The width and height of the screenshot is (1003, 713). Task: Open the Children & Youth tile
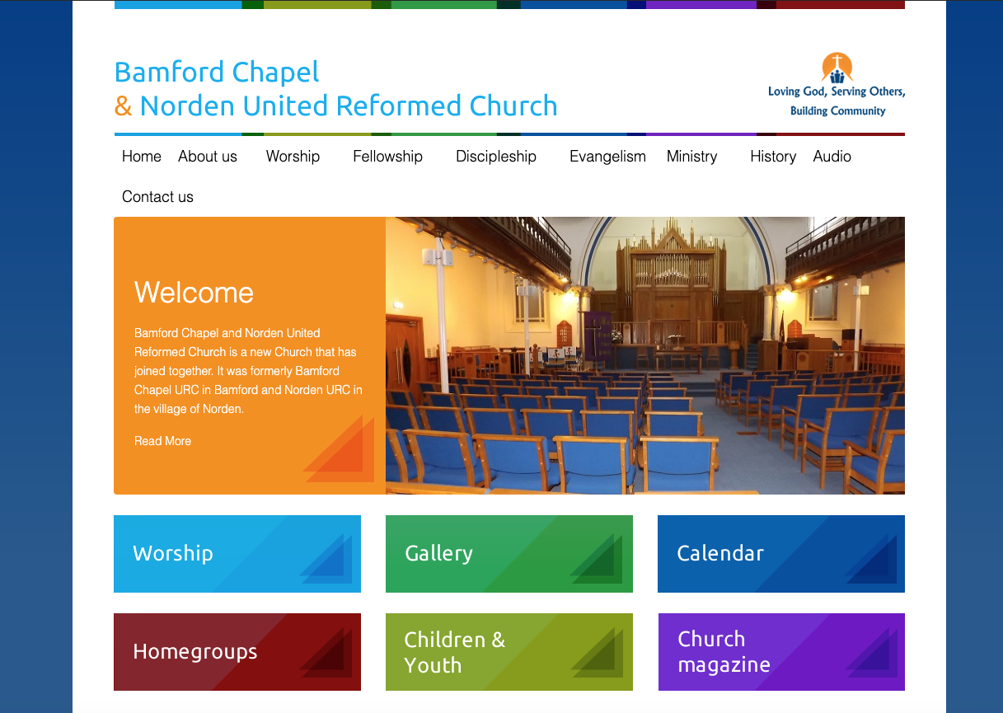509,652
